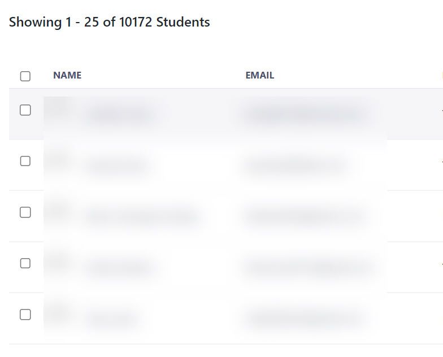Open the second student's blurred name
The width and height of the screenshot is (443, 357).
coord(118,166)
